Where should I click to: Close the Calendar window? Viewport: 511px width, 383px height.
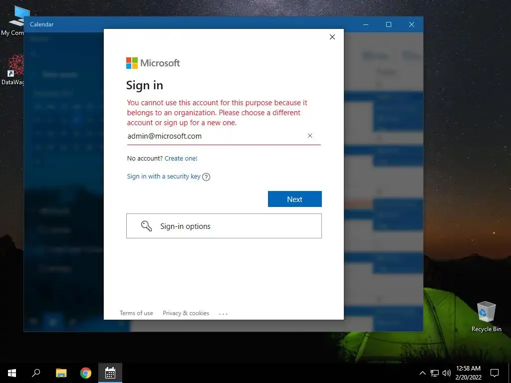tap(412, 24)
